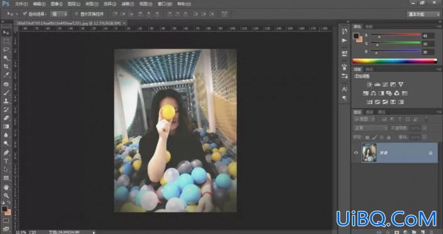Screen dimensions: 443x234
Task: Add a Channel Mixer adjustment
Action: [397, 93]
